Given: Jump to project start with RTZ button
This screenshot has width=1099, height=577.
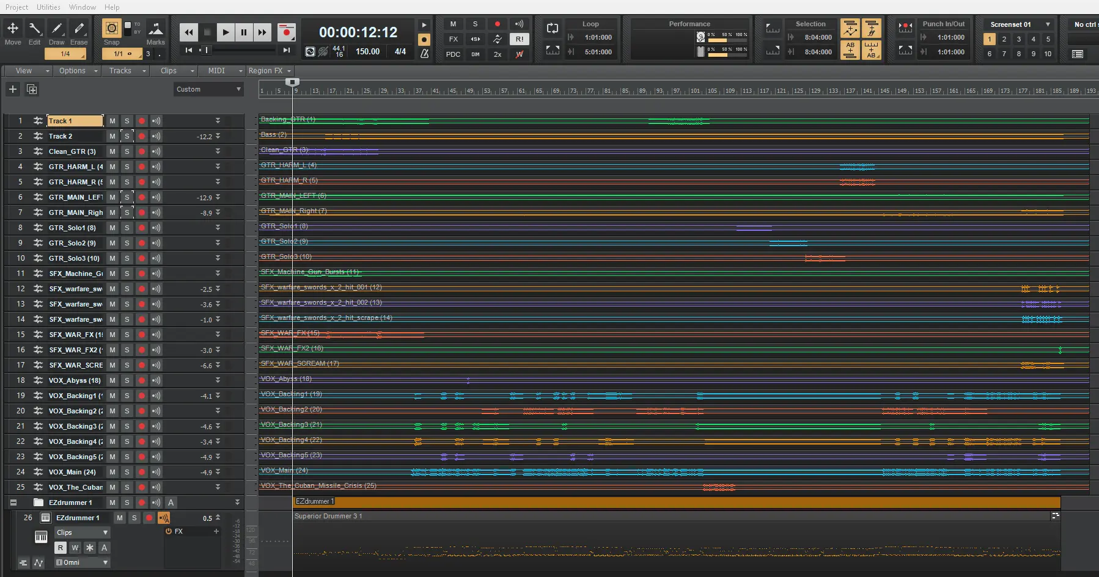Looking at the screenshot, I should [x=189, y=50].
